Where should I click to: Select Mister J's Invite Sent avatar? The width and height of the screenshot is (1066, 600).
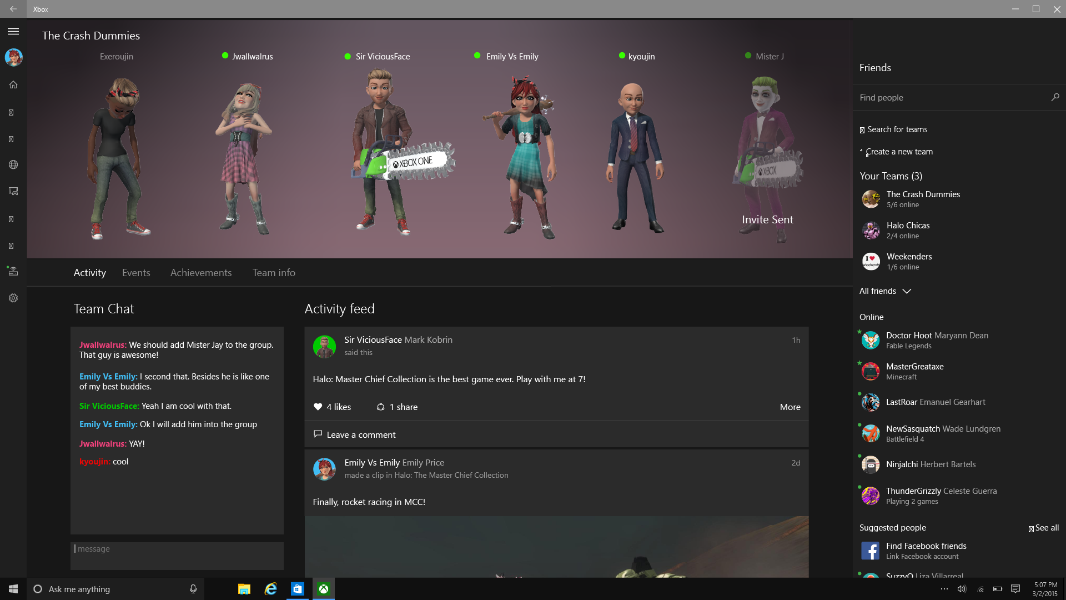point(769,160)
